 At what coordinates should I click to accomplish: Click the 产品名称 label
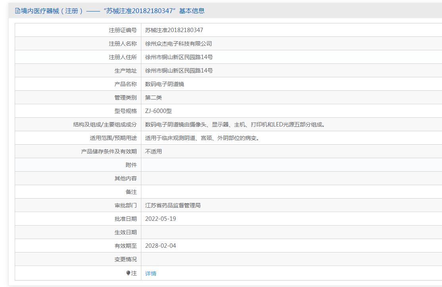coord(125,84)
